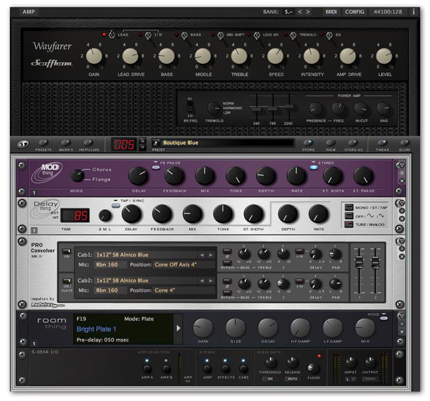Toggle the Lead switch on the Wayfarer amp
This screenshot has width=430, height=401.
click(112, 35)
